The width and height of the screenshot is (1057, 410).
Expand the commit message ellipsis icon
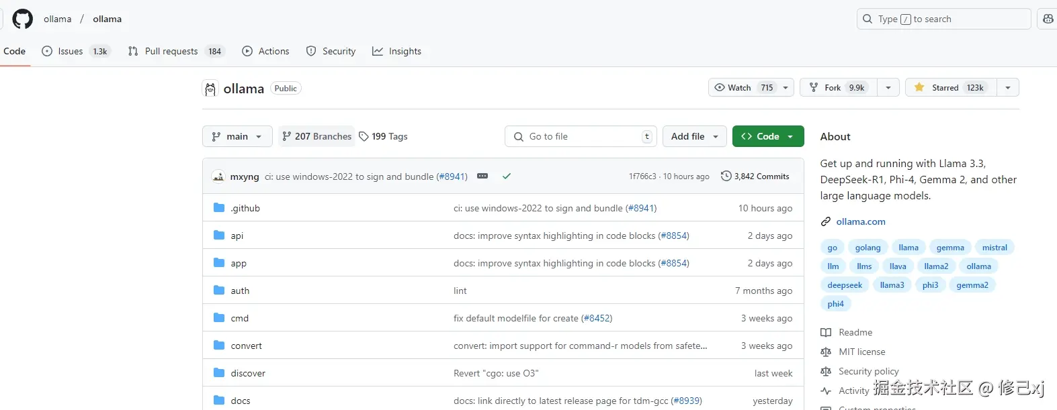(482, 176)
